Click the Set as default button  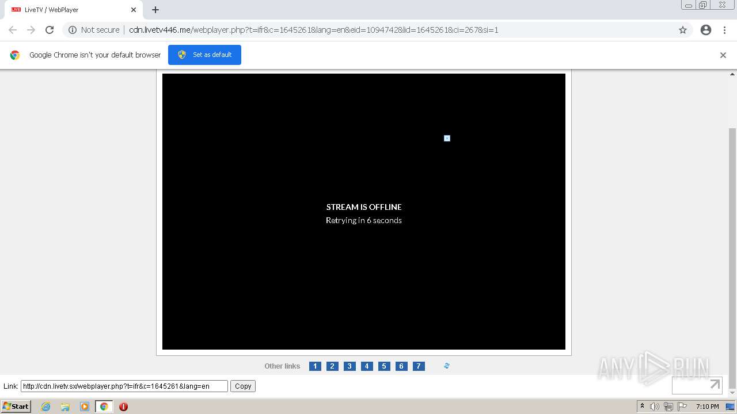[204, 55]
